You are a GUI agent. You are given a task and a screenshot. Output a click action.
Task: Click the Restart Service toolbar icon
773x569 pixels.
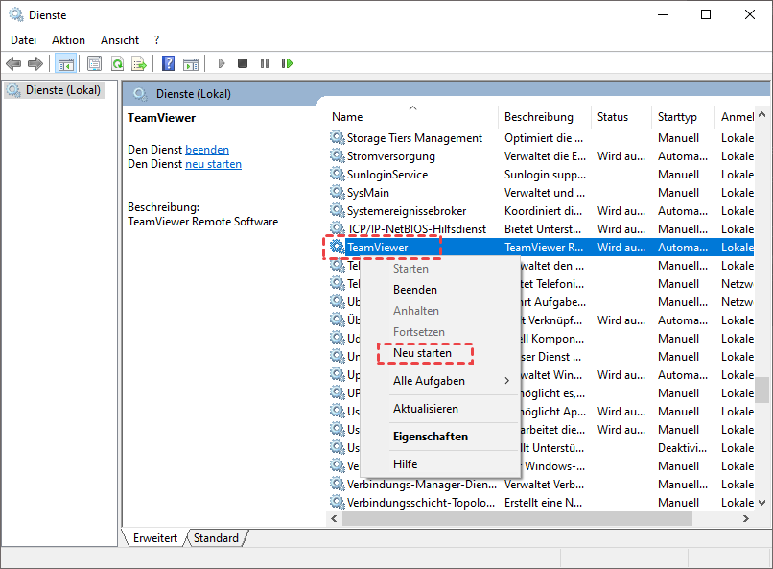[x=287, y=63]
